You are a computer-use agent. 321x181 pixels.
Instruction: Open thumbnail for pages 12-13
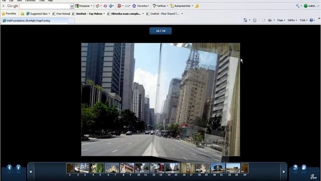click(x=157, y=168)
